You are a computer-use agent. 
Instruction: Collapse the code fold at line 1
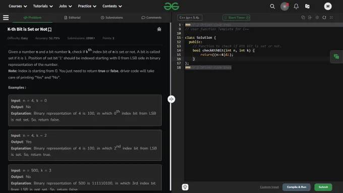point(183,25)
